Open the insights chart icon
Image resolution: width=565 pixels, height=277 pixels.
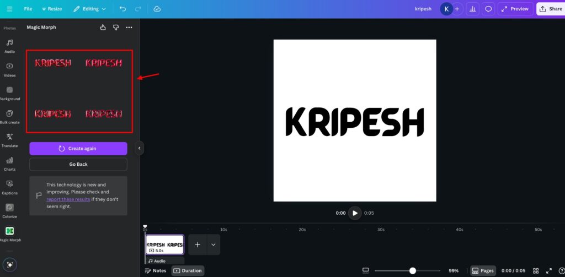[x=473, y=9]
